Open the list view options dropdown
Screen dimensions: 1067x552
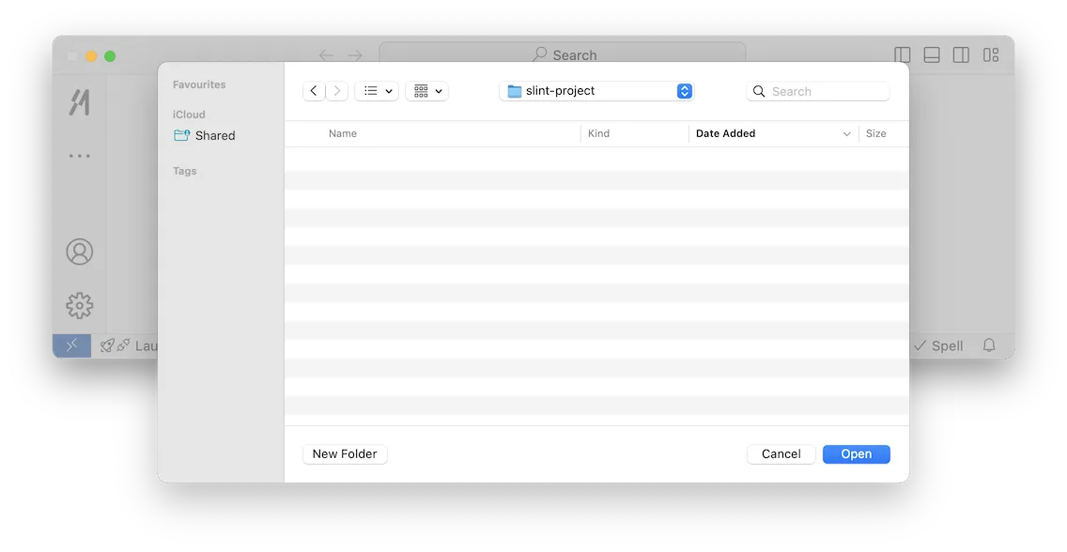pyautogui.click(x=376, y=90)
